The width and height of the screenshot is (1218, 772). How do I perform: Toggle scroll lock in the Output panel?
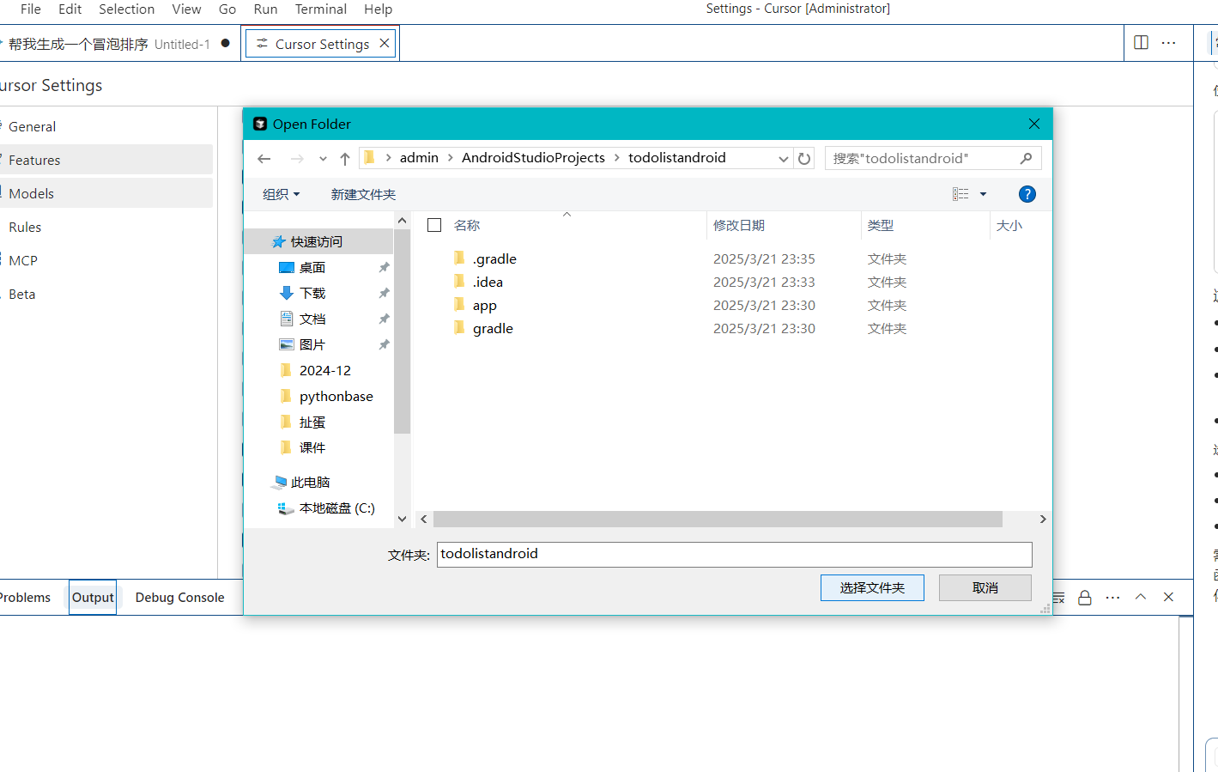1085,596
